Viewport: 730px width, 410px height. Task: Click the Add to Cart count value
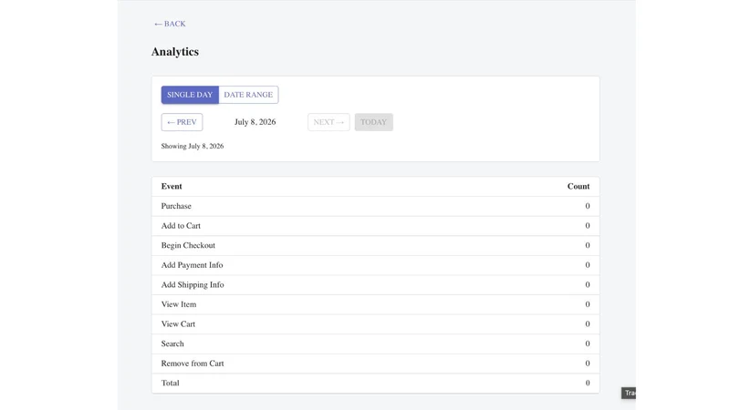coord(588,225)
